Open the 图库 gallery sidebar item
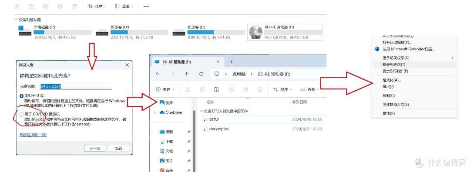The image size is (470, 172). (166, 103)
